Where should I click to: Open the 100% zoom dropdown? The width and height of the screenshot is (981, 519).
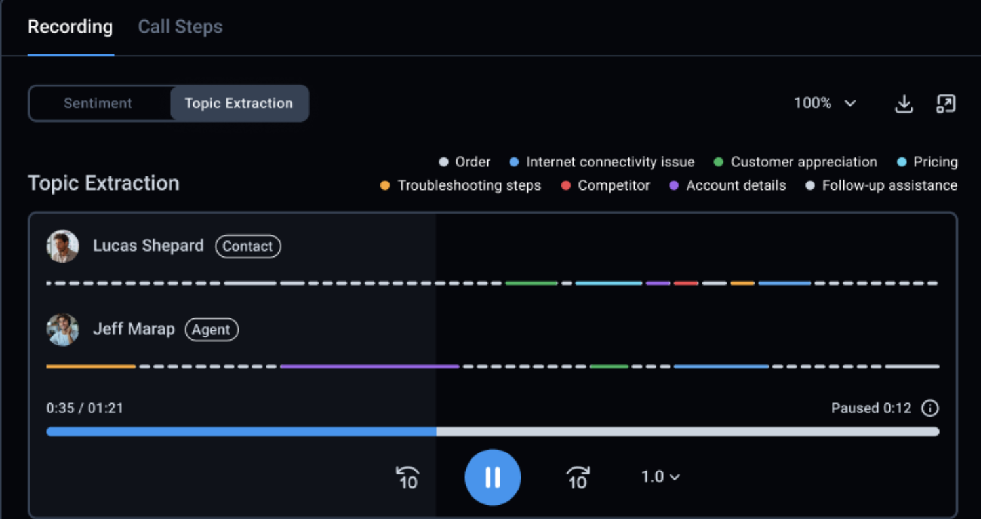coord(824,104)
